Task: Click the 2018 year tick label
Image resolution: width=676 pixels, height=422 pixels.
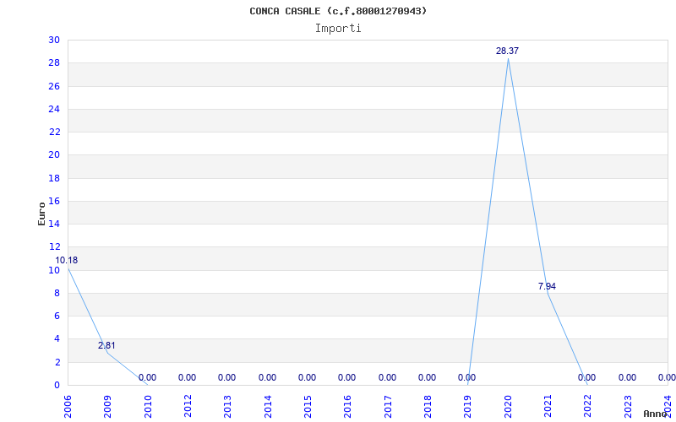Action: pyautogui.click(x=428, y=407)
